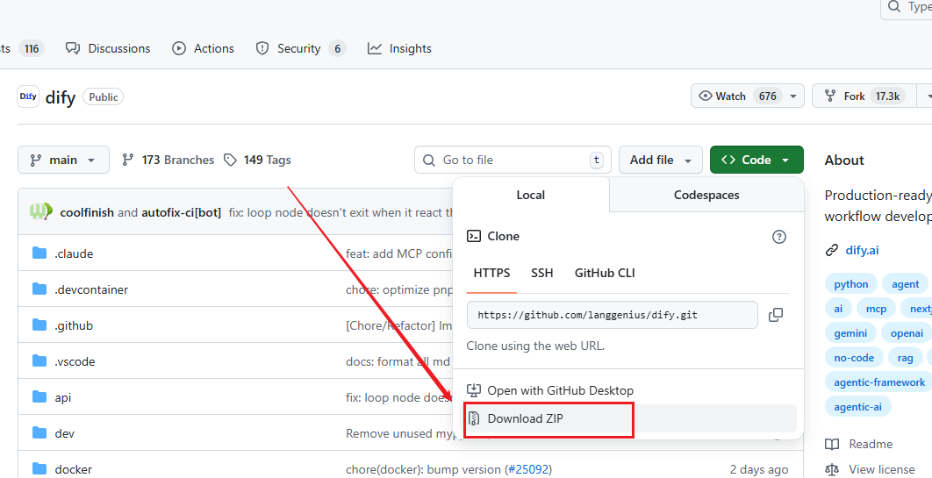Open the Insights tab

point(399,49)
